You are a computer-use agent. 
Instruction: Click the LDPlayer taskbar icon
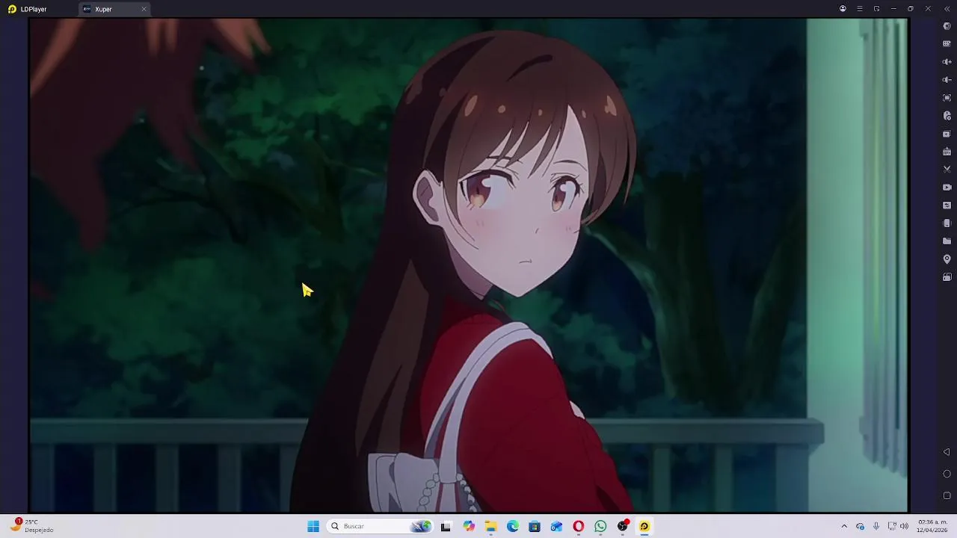[x=644, y=526]
